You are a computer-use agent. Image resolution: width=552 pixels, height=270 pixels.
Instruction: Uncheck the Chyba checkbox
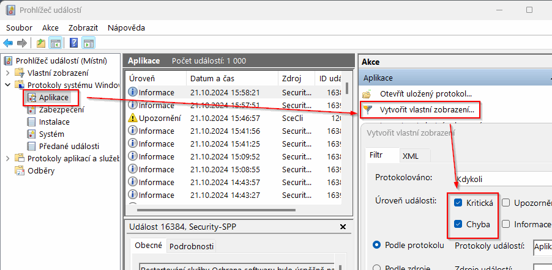[458, 224]
